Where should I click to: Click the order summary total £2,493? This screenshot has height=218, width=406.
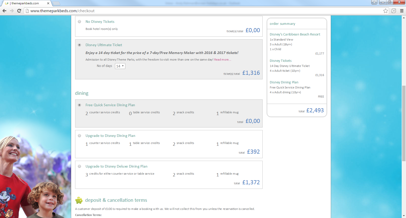click(x=315, y=110)
